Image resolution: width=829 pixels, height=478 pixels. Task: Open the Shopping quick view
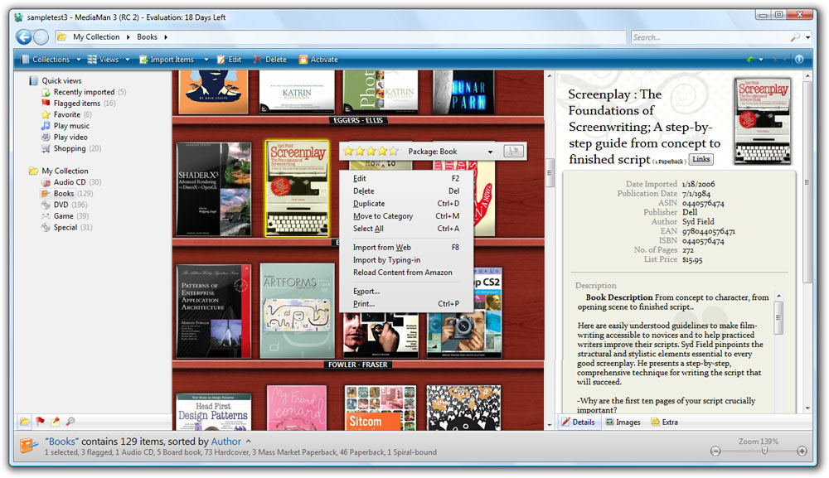click(70, 148)
